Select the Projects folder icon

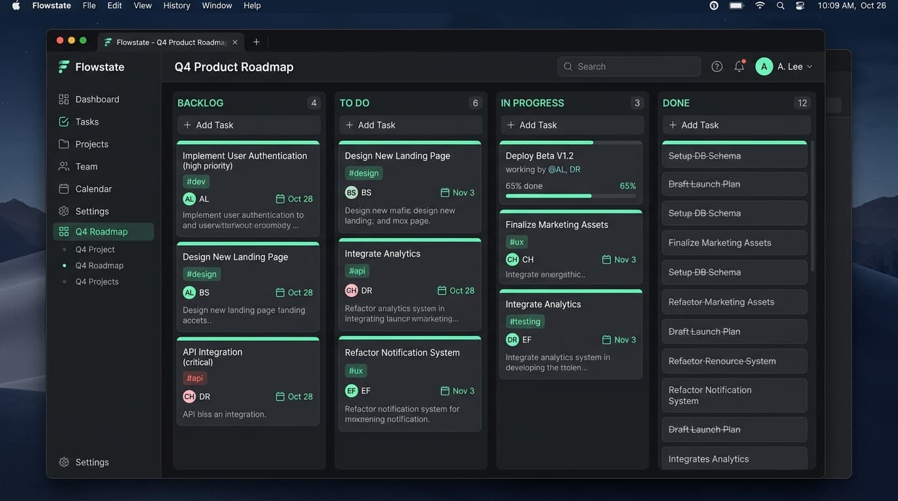pyautogui.click(x=63, y=144)
